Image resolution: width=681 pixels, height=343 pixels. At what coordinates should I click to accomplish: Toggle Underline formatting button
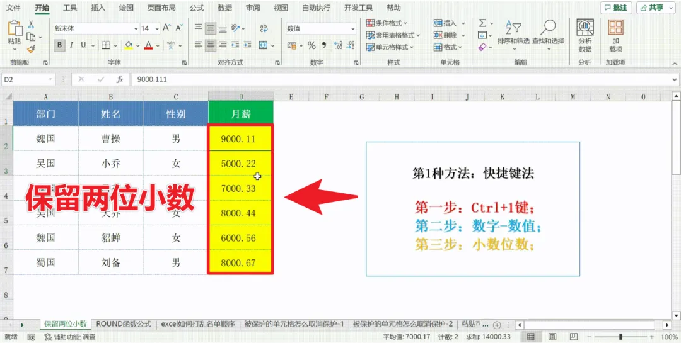(x=82, y=45)
